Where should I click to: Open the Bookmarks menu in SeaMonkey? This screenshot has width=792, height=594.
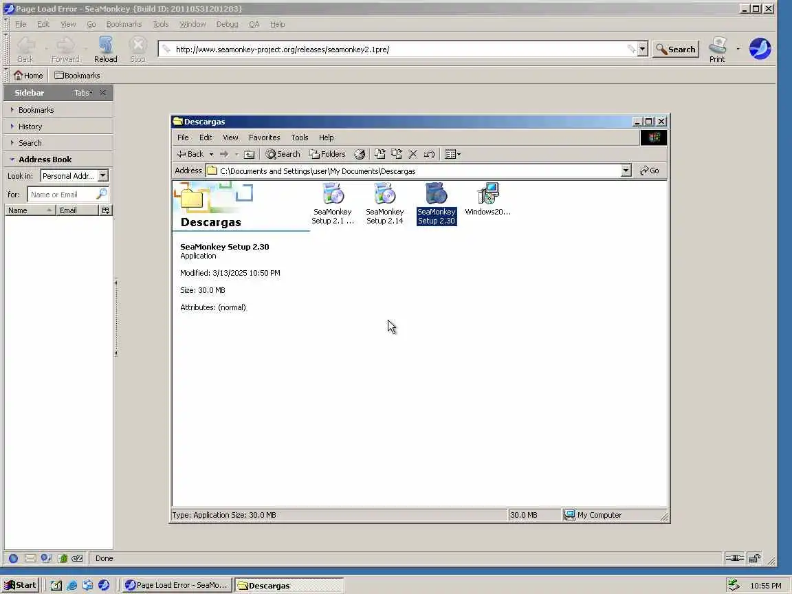coord(124,24)
